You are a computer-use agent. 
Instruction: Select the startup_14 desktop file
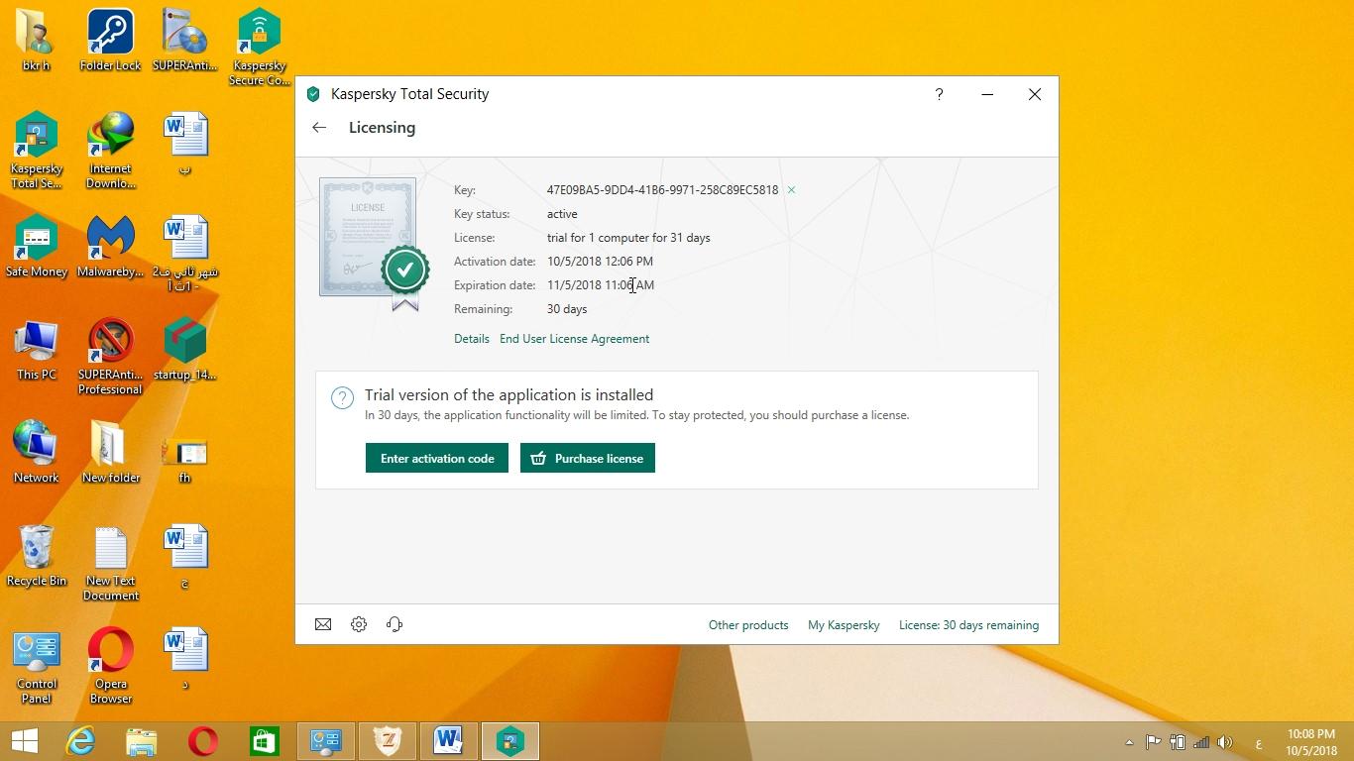tap(185, 350)
